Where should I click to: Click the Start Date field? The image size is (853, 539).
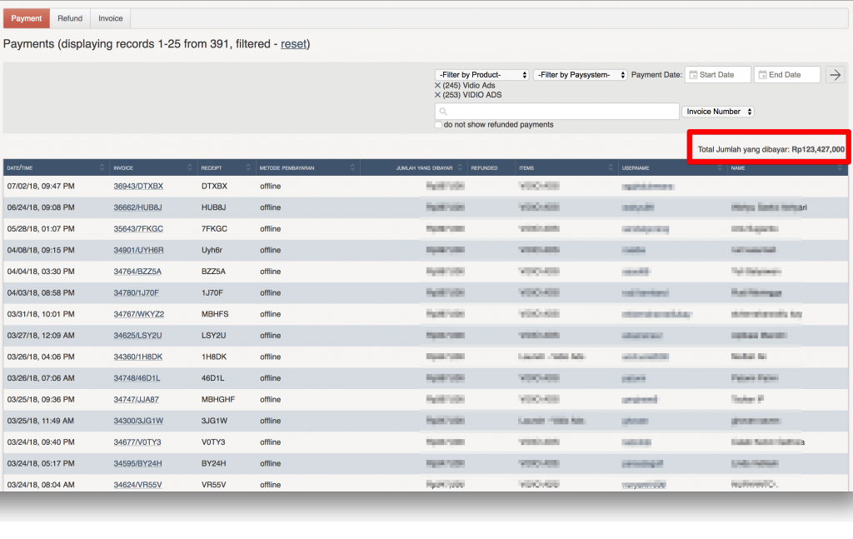pyautogui.click(x=718, y=75)
